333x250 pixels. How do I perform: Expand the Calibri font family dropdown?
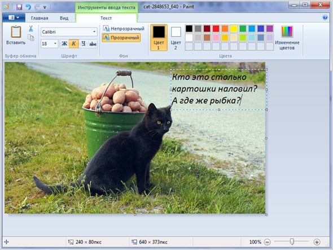(94, 32)
